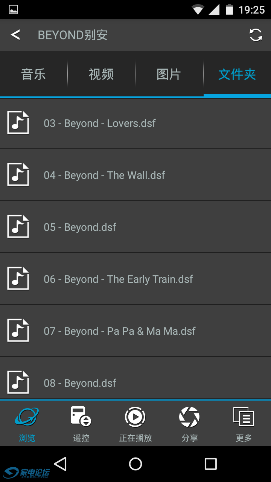
Task: Open 06 - Beyond - The Early Train.dsf
Action: (135, 279)
